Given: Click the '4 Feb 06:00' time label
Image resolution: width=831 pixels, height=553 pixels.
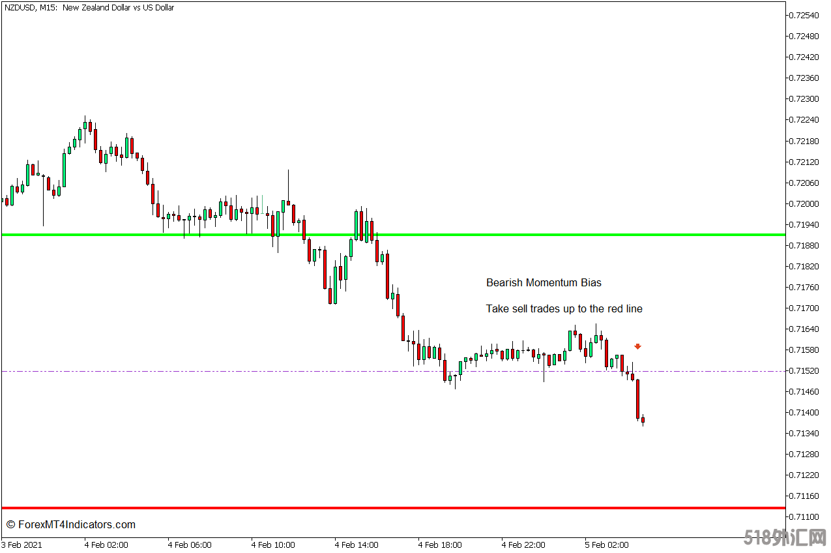Looking at the screenshot, I should [x=190, y=545].
